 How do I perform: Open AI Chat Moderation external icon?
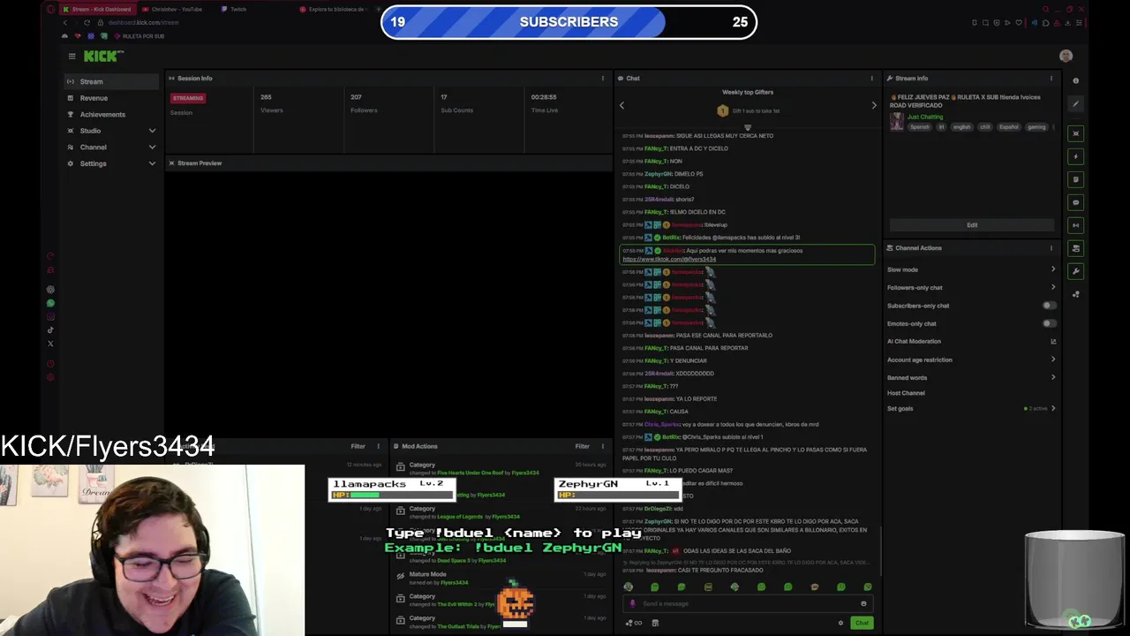click(1052, 342)
